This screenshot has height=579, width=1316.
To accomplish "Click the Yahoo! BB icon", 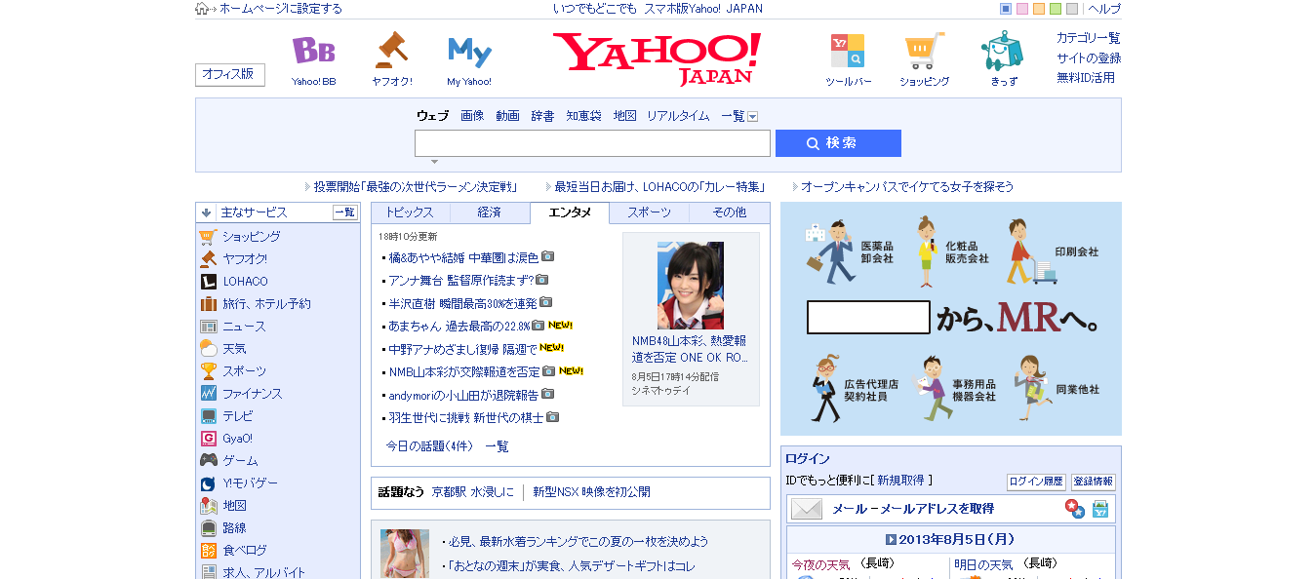I will click(313, 51).
